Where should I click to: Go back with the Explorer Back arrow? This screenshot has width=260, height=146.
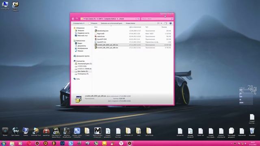pos(73,19)
